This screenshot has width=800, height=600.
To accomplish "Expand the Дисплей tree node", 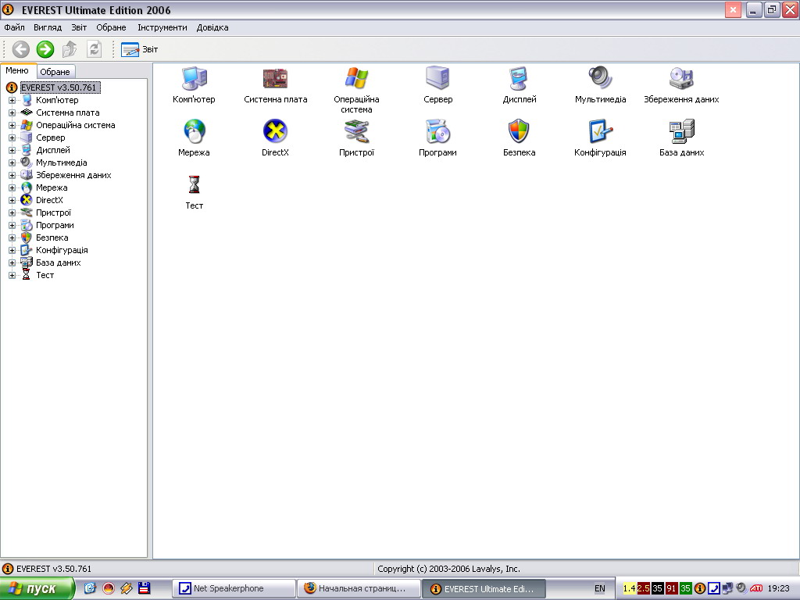I will 12,151.
